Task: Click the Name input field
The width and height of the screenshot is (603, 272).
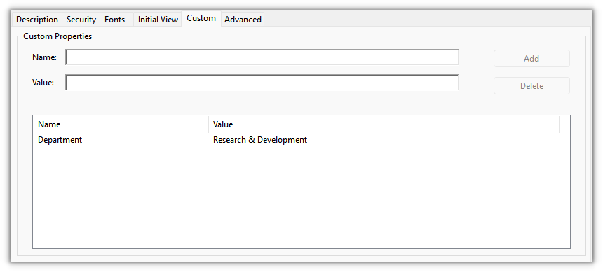Action: (262, 57)
